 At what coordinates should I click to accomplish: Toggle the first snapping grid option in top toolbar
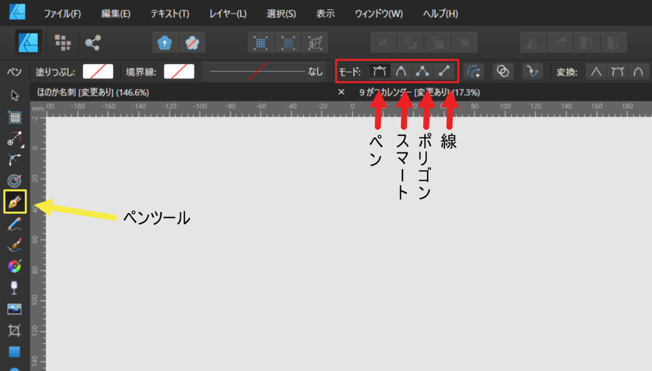pos(261,42)
